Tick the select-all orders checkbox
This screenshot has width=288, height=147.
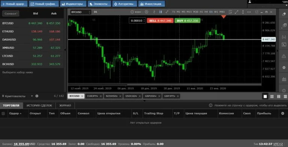point(3,114)
